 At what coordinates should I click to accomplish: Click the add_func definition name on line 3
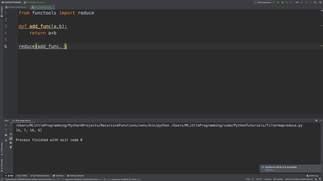40,26
